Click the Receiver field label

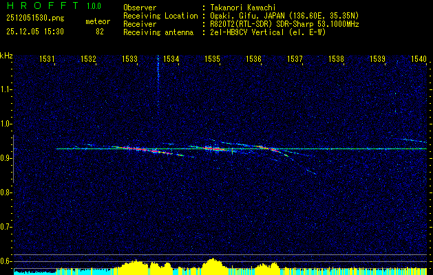tap(140, 24)
